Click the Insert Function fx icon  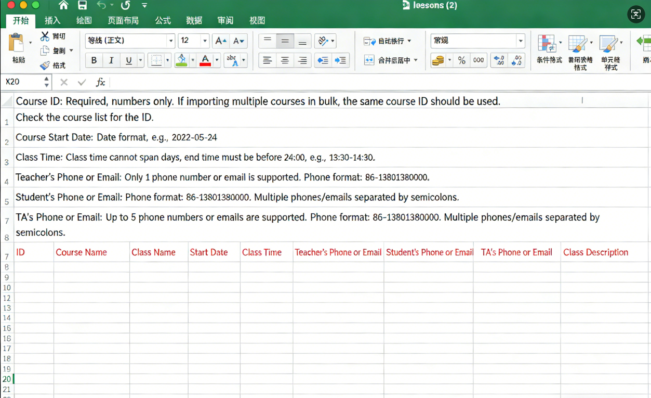click(100, 82)
